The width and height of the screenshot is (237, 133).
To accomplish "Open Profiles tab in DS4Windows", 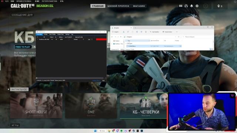I will [46, 34].
